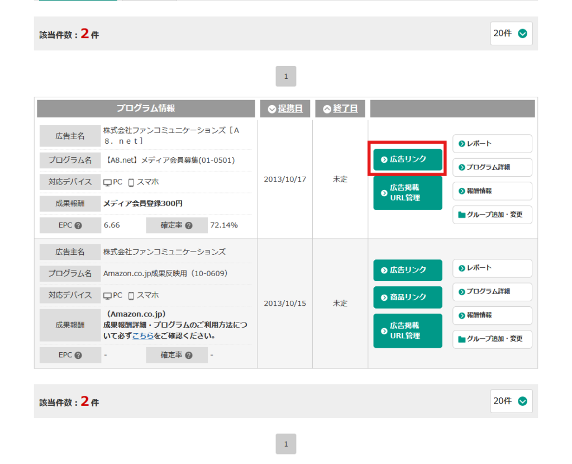Open 広告掲載URL管理 for Amazon program
The height and width of the screenshot is (464, 572).
(x=408, y=330)
